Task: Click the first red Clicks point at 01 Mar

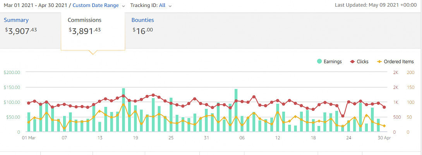Action: tap(29, 103)
